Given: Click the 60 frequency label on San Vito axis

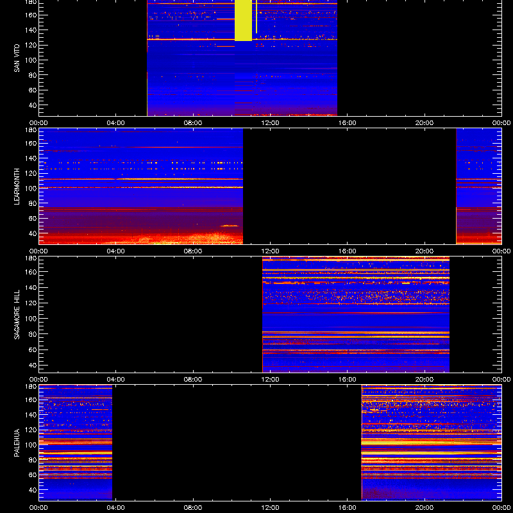Looking at the screenshot, I should click(33, 90).
